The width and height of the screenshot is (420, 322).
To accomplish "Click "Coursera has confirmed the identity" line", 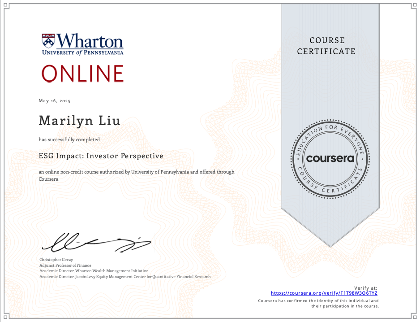I will coord(318,301).
